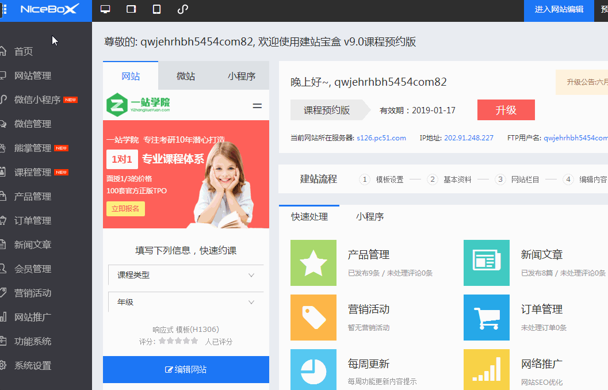Viewport: 608px width, 390px height.
Task: Open 新闻文章 teal newspaper tile icon
Action: 487,263
